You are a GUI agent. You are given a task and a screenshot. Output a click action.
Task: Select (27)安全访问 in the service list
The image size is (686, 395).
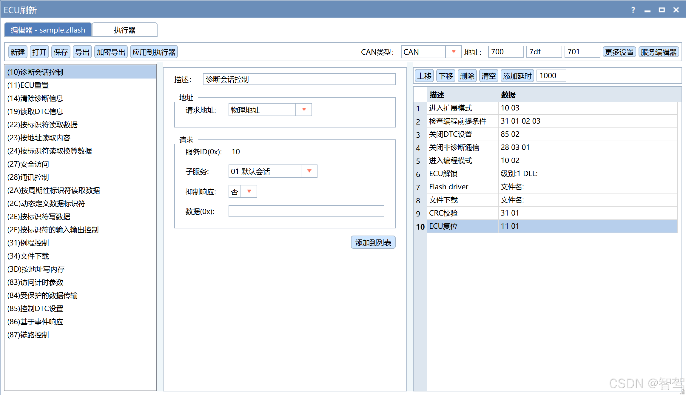coord(28,164)
